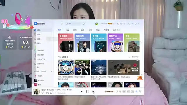Expand the 更多 chevron in the sidebar
The image size is (187, 105).
[x=35, y=67]
